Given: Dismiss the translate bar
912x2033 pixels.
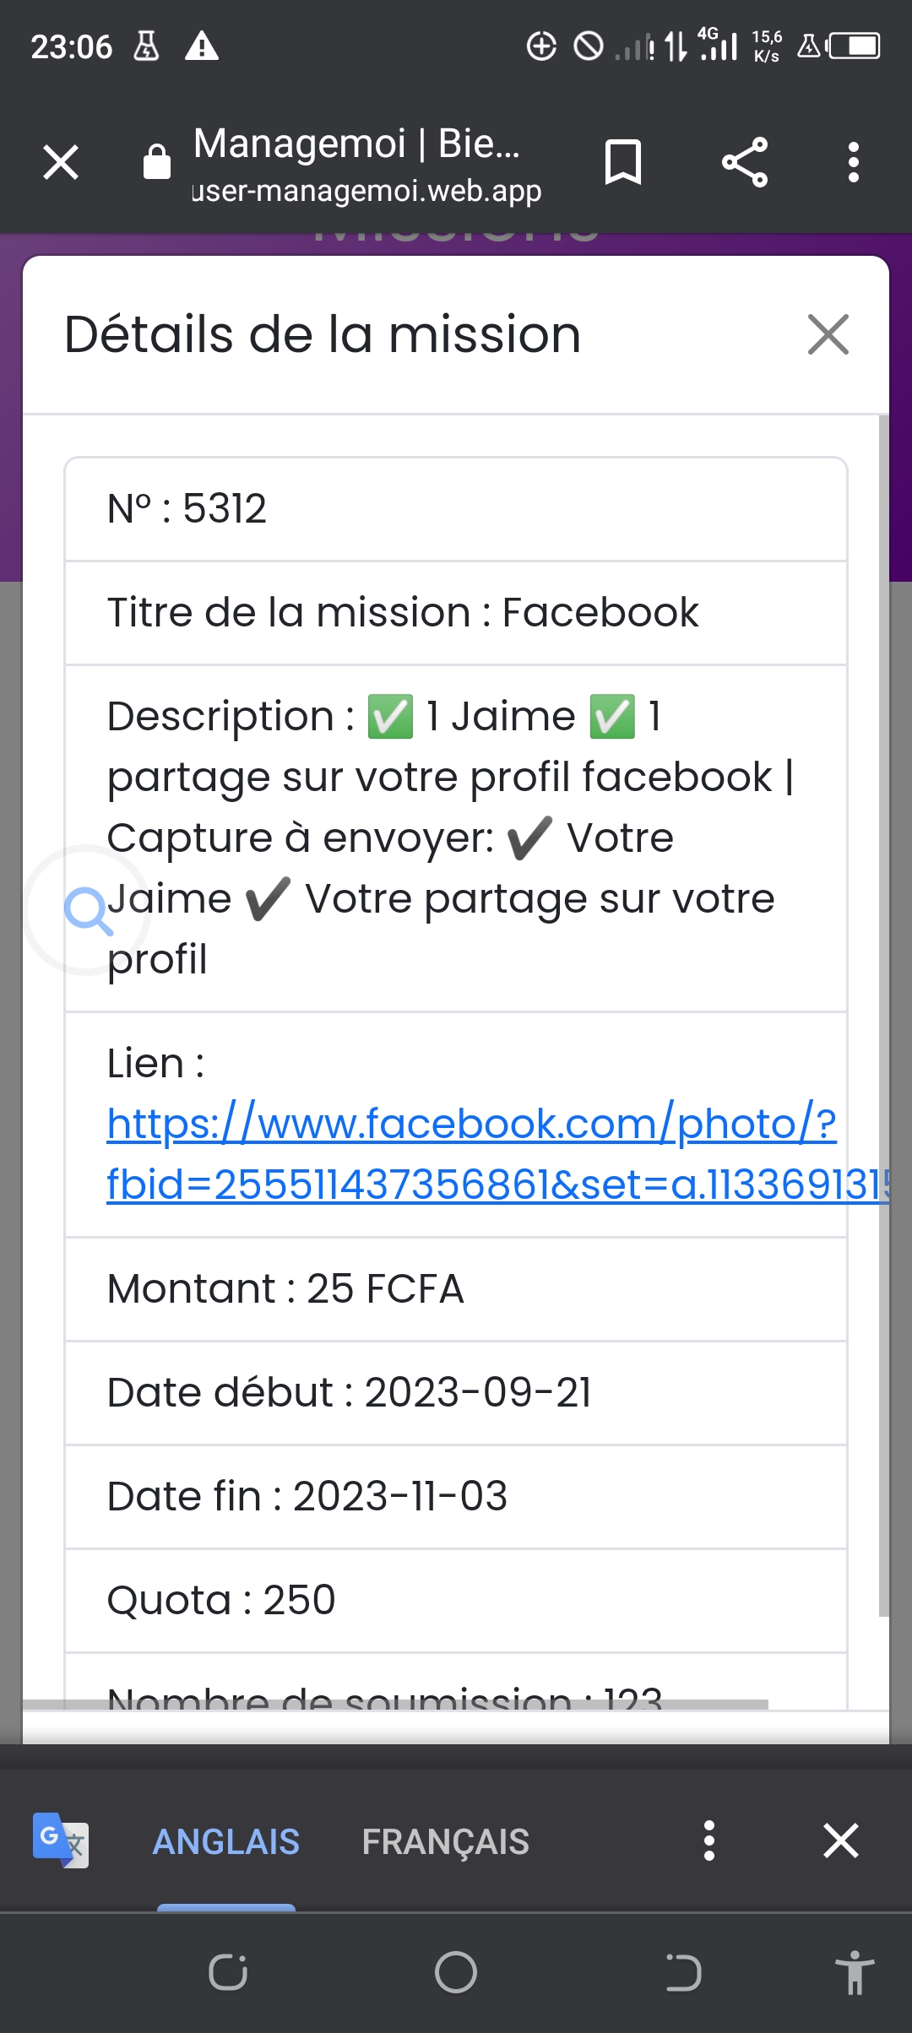Looking at the screenshot, I should click(x=841, y=1841).
